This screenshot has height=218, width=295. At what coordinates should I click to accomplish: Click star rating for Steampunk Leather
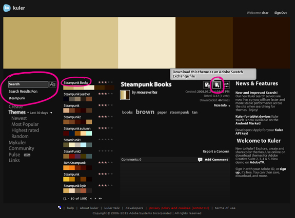(x=105, y=94)
